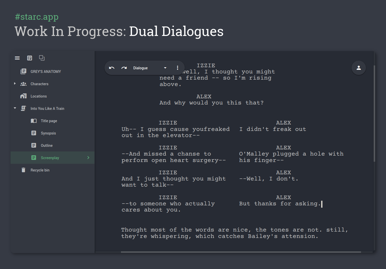Screen dimensions: 386x269
Task: Redo the last undone edit
Action: click(124, 68)
